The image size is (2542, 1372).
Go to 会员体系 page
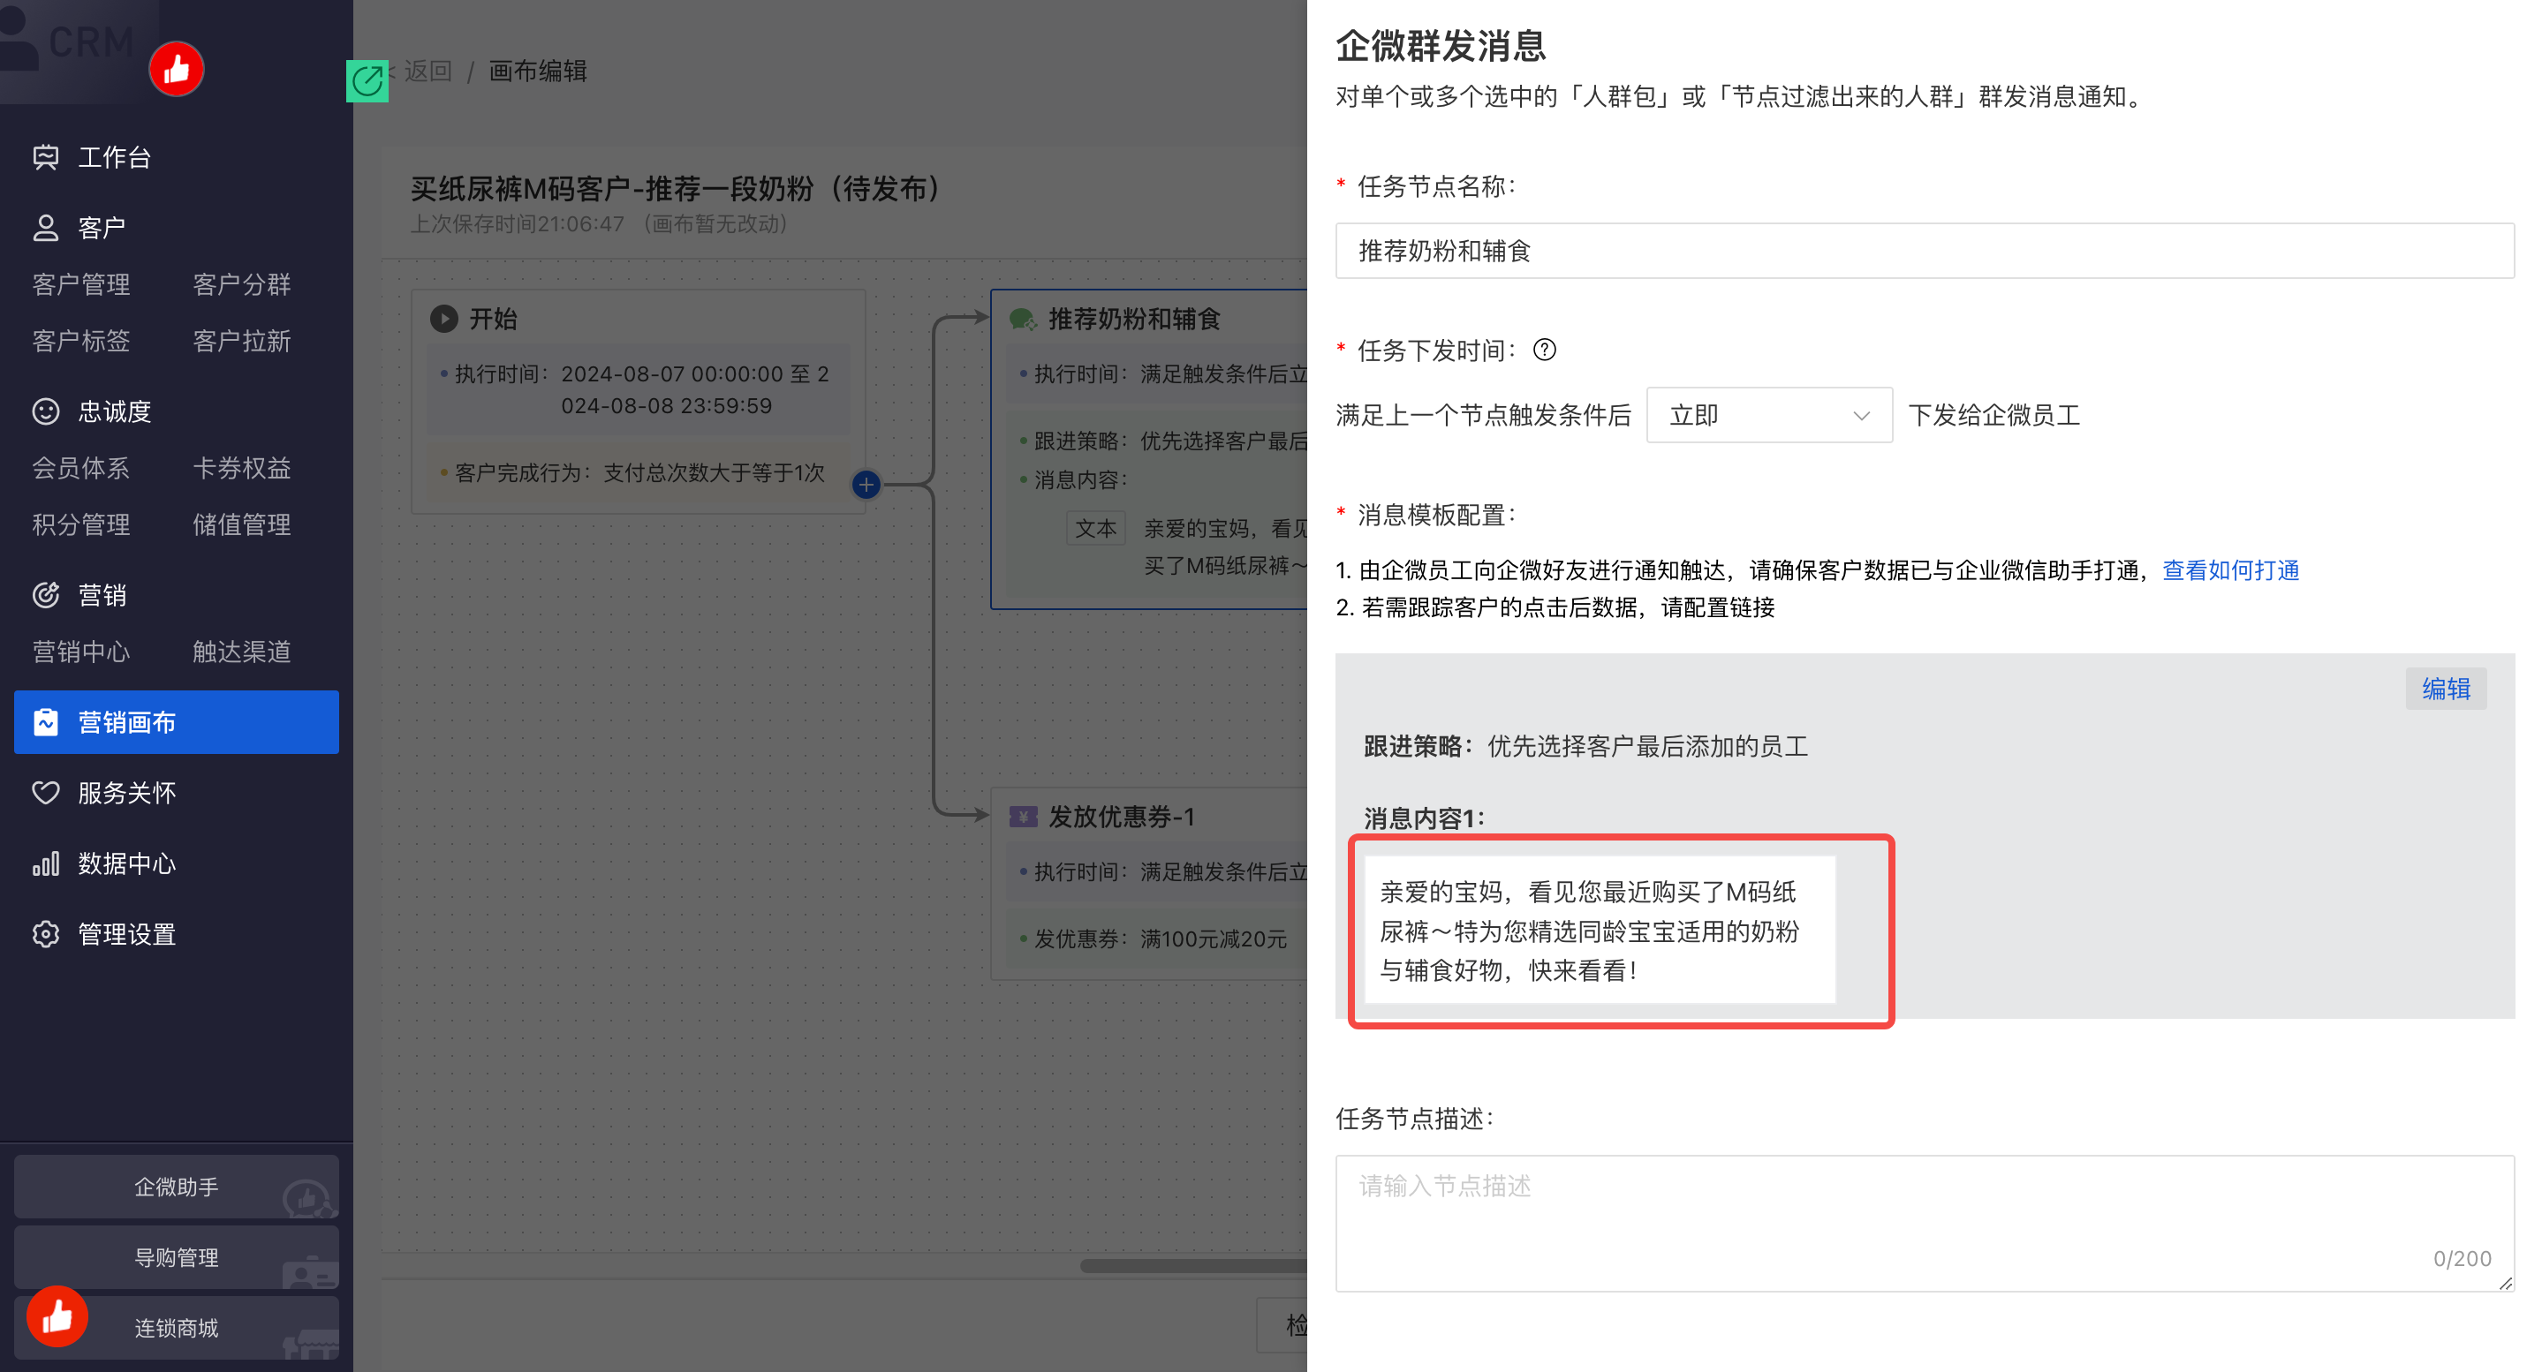pos(81,469)
